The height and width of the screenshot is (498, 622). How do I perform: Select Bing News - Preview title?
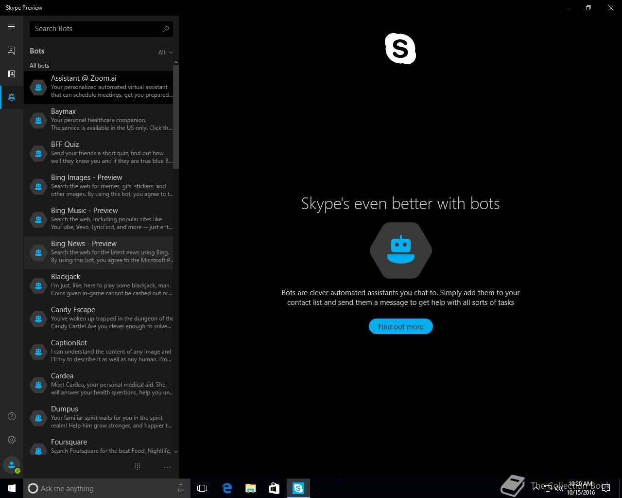coord(84,244)
